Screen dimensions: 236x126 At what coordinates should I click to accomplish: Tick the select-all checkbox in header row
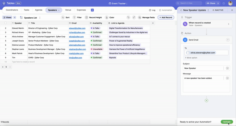5,23
